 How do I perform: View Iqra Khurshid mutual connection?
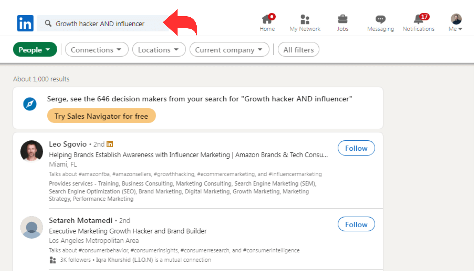pyautogui.click(x=124, y=260)
